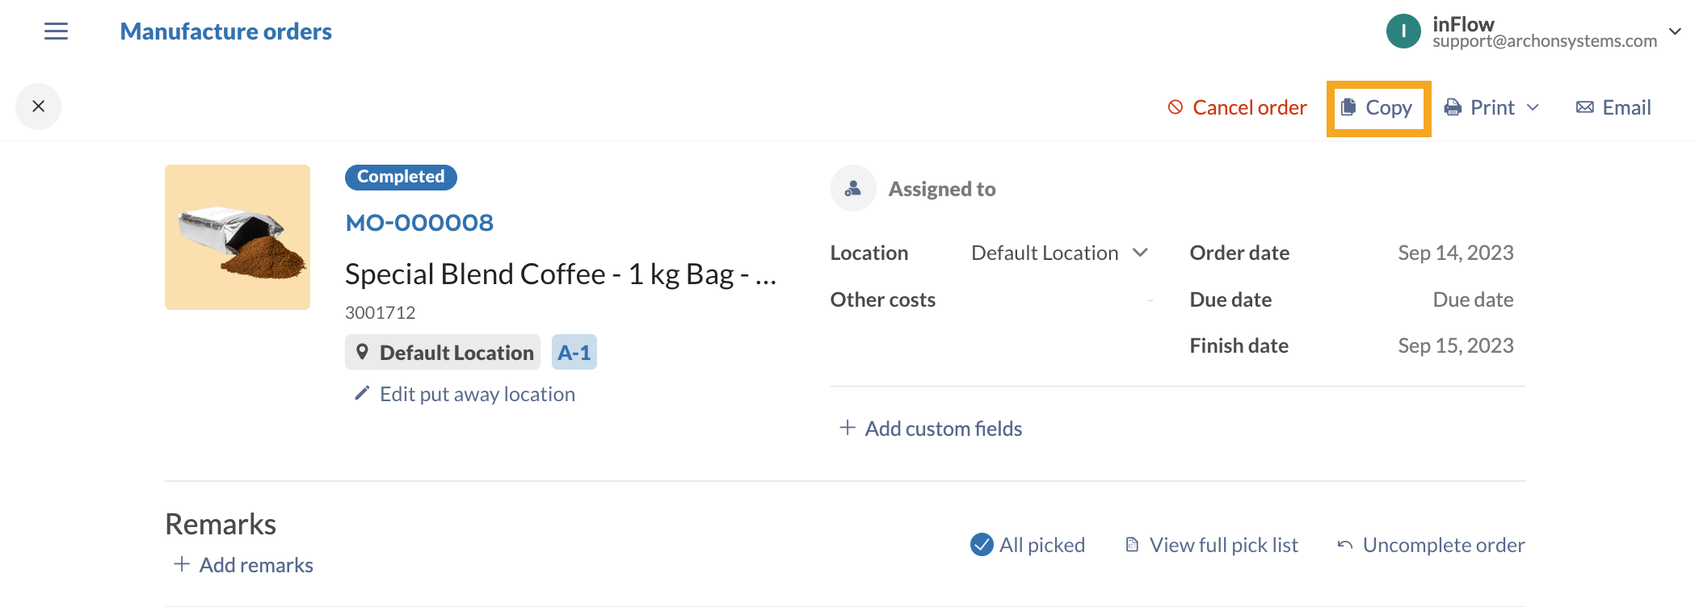Screen dimensions: 1695x607
Task: Open the hamburger navigation menu
Action: [56, 31]
